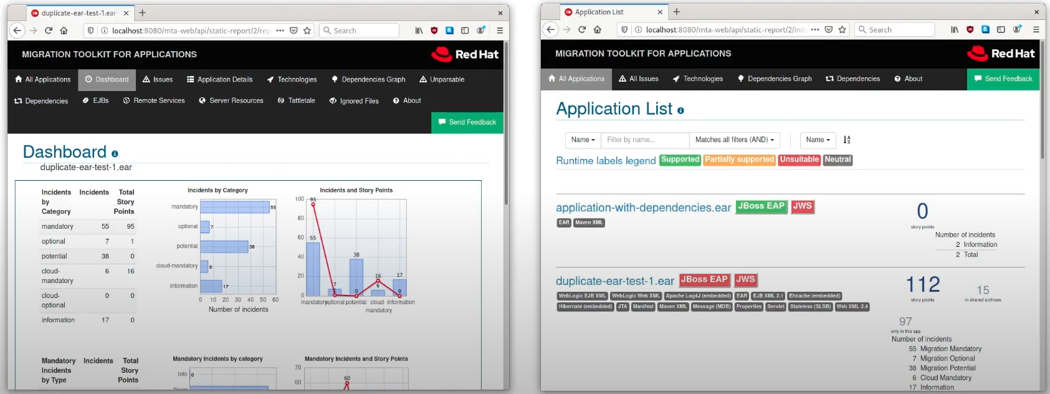Image resolution: width=1050 pixels, height=394 pixels.
Task: Open hamburger menu in right browser window
Action: (1036, 29)
